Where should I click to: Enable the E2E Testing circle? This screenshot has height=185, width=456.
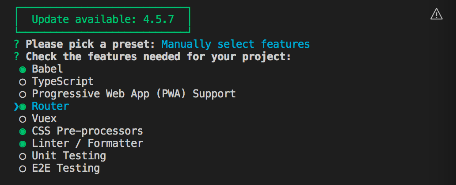(22, 169)
